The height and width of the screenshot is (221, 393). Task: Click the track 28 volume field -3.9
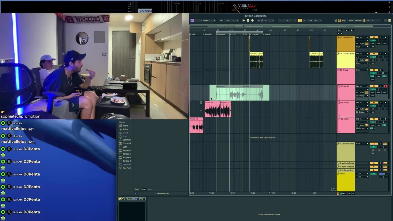374,57
